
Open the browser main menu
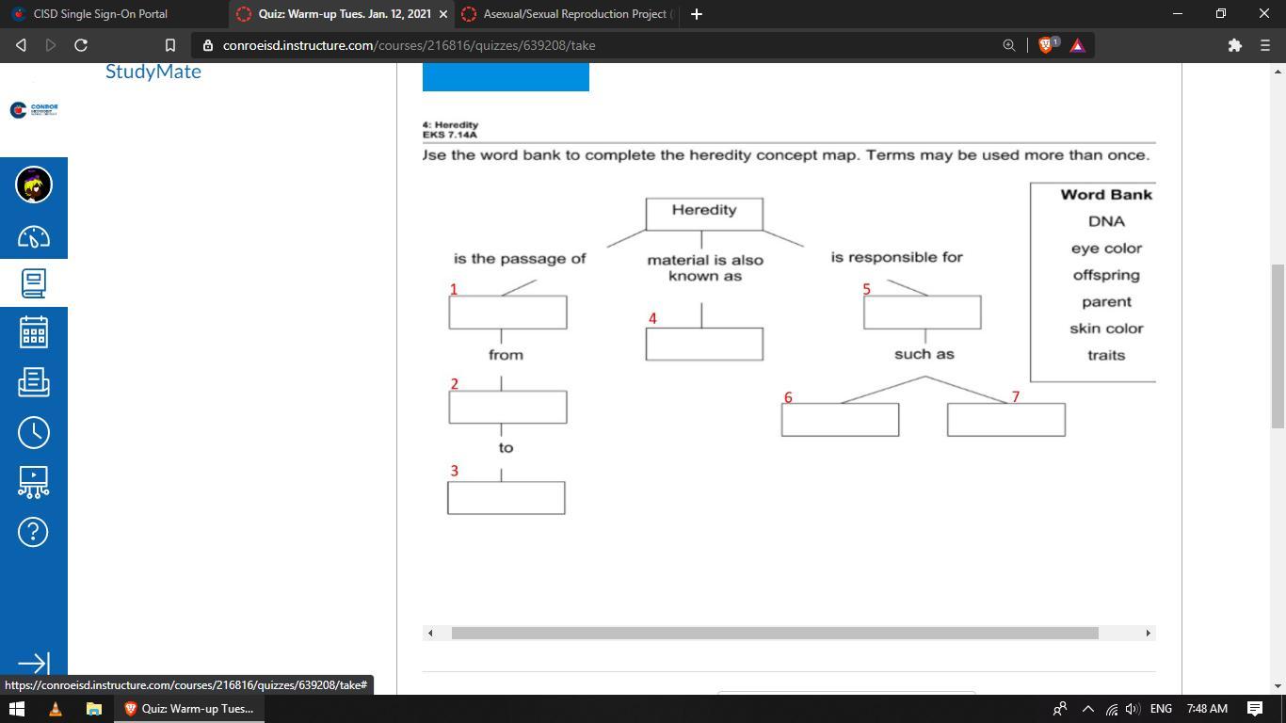click(x=1265, y=45)
